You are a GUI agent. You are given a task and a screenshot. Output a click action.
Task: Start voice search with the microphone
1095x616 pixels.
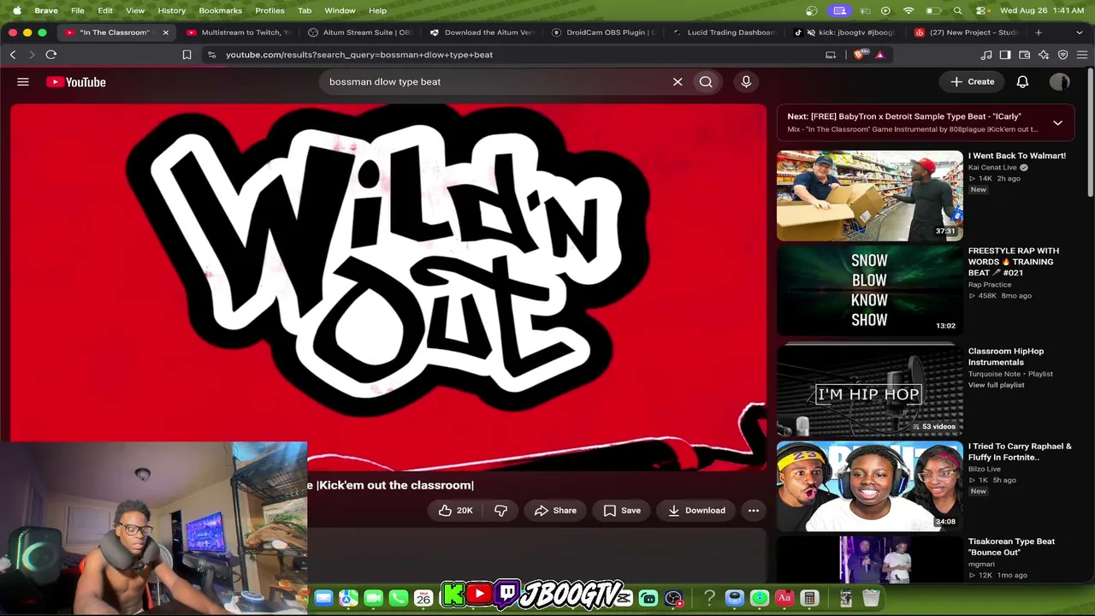(746, 82)
